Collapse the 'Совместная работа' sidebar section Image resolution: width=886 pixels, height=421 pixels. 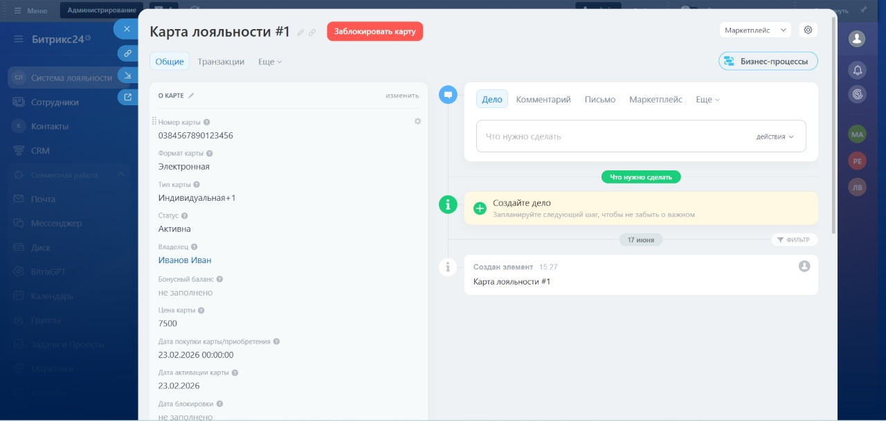[x=120, y=174]
